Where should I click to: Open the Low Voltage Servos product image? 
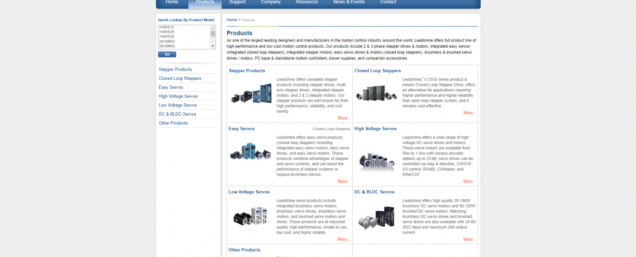251,216
